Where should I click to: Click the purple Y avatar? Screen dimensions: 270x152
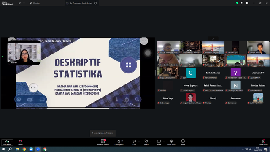click(235, 73)
